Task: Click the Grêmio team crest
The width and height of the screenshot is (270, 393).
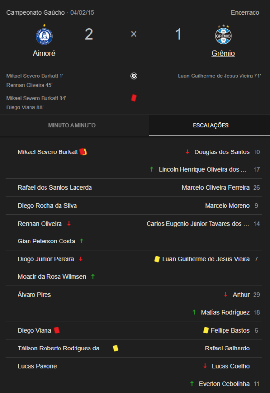Action: 223,35
